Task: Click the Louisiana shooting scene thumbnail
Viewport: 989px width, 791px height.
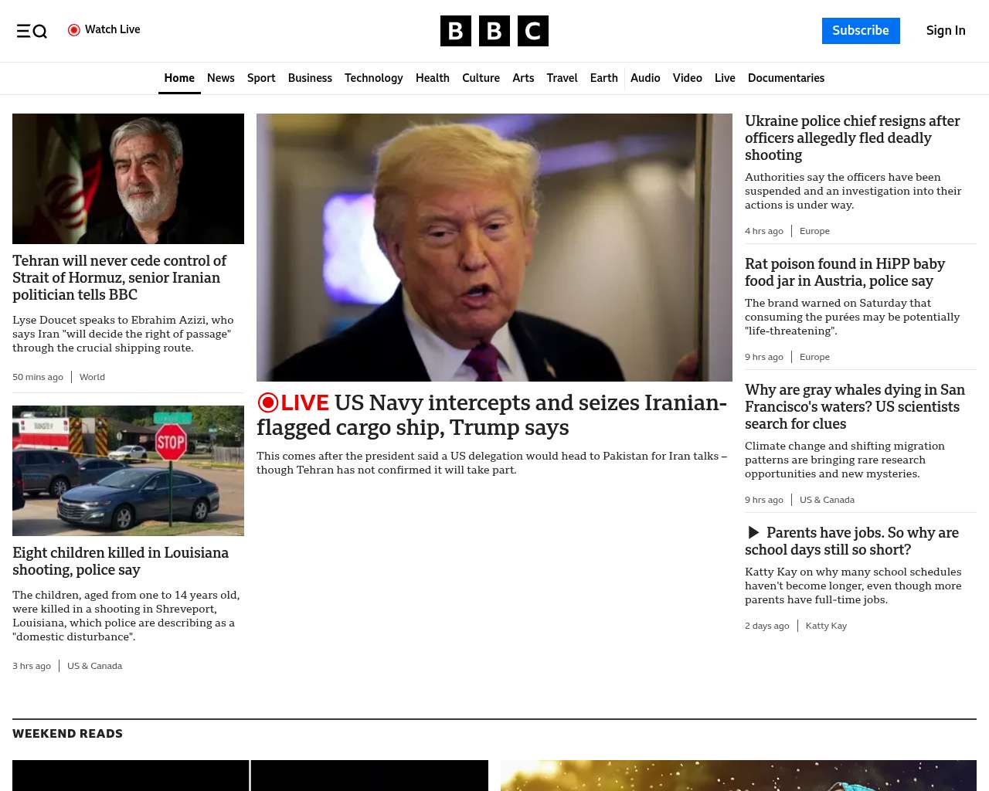Action: click(128, 470)
